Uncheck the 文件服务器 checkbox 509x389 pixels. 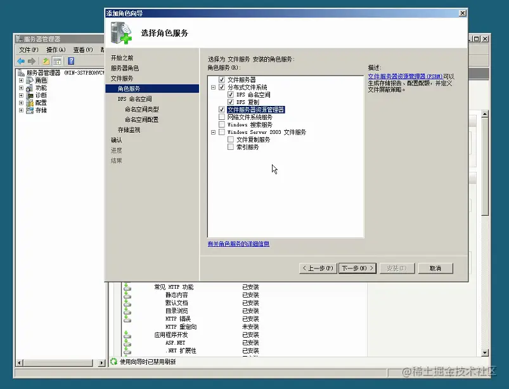click(222, 79)
